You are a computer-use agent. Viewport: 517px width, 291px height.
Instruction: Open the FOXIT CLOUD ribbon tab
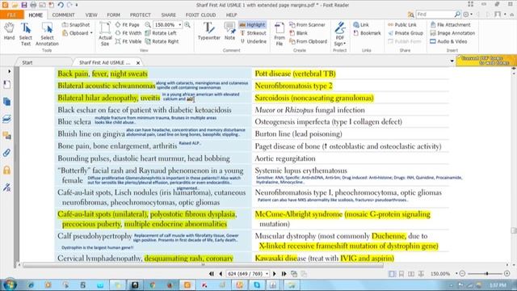tap(200, 15)
